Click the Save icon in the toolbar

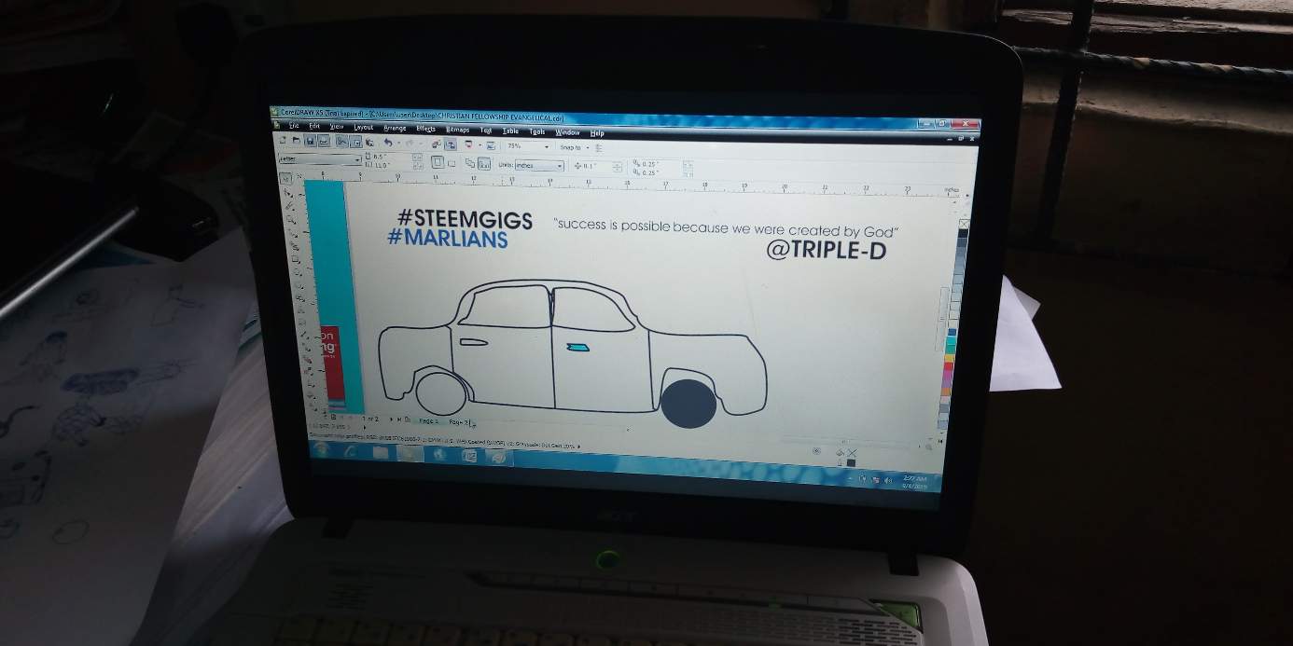[310, 141]
